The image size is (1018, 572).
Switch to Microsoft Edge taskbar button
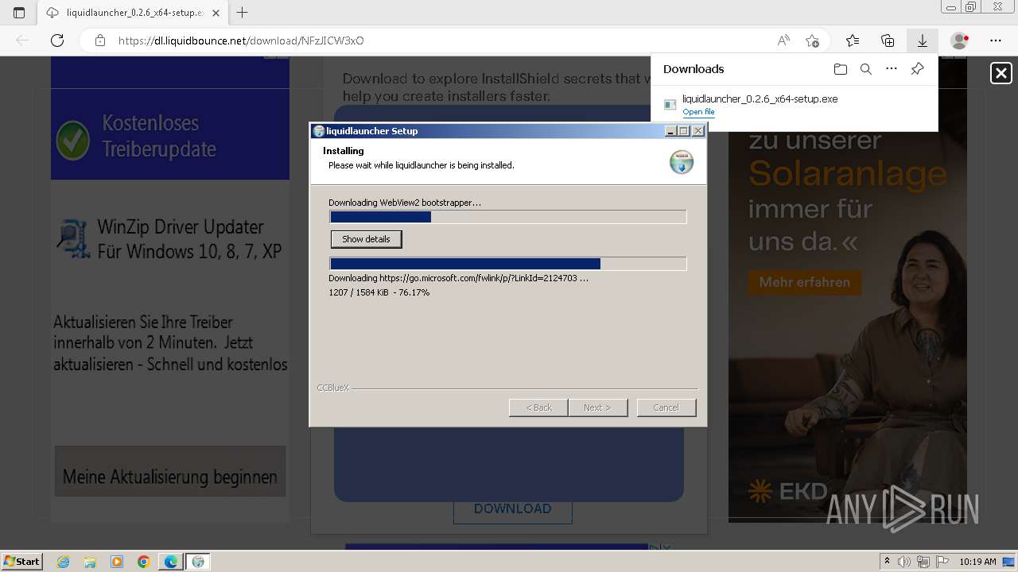click(171, 562)
